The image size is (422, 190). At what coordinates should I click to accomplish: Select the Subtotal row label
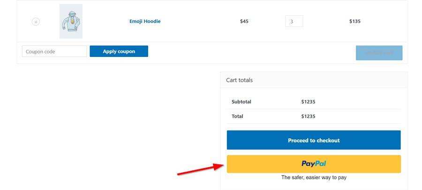point(241,102)
